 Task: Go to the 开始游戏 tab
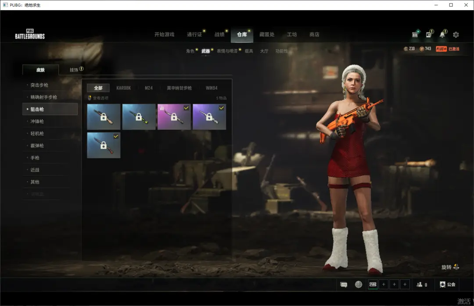(165, 35)
